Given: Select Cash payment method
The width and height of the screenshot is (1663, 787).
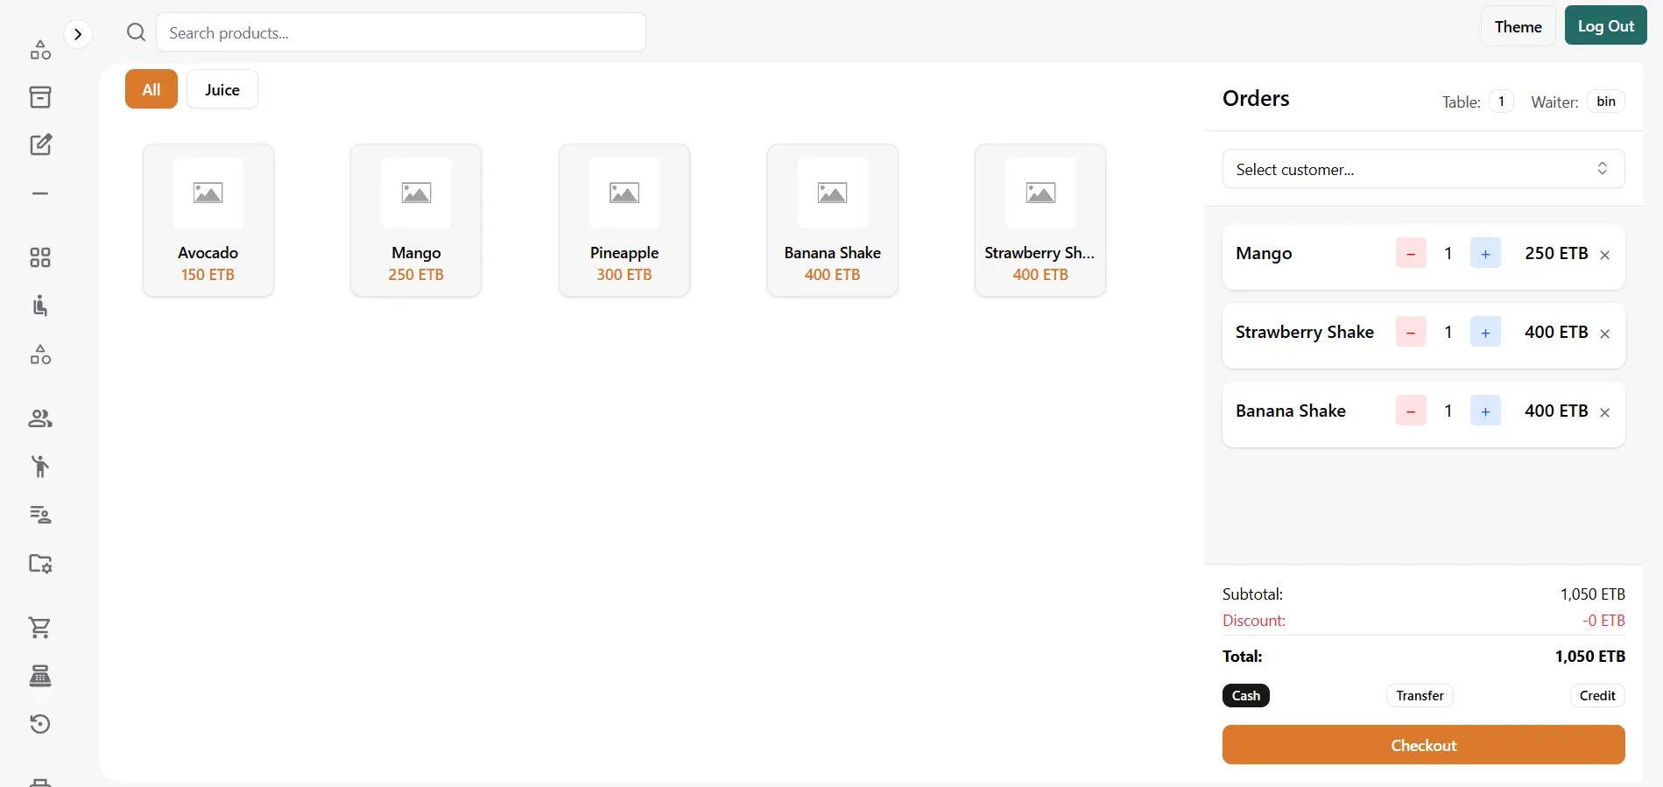Looking at the screenshot, I should [1245, 696].
